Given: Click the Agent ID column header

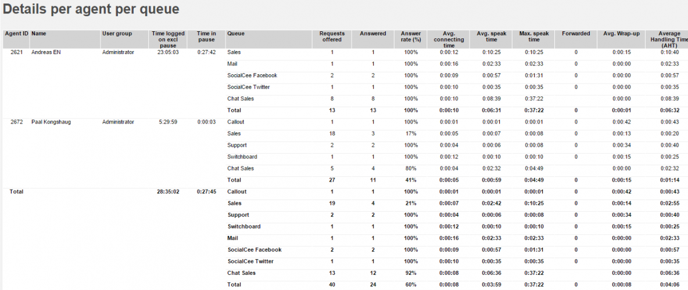Looking at the screenshot, I should tap(16, 34).
